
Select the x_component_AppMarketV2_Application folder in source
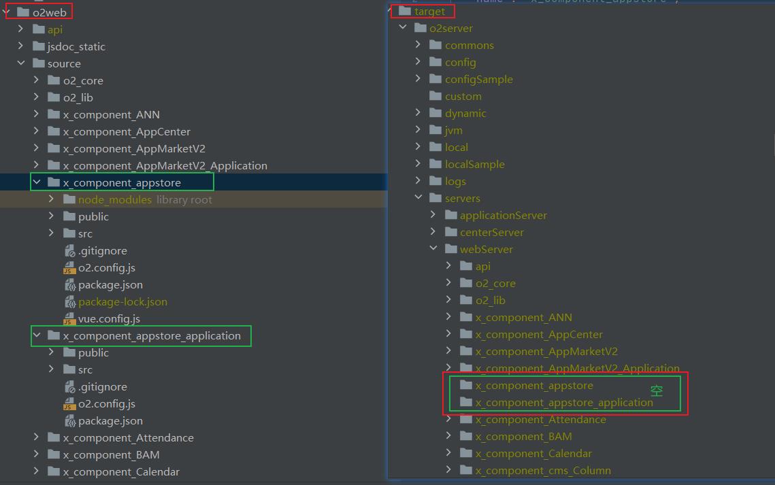coord(165,166)
